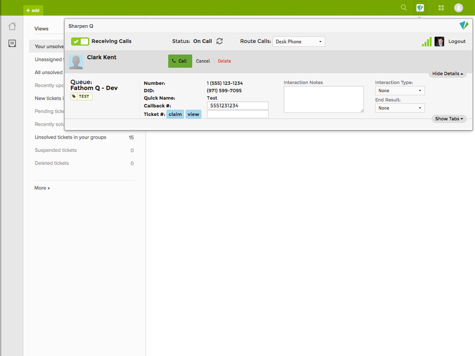Click the Logout link

[457, 42]
